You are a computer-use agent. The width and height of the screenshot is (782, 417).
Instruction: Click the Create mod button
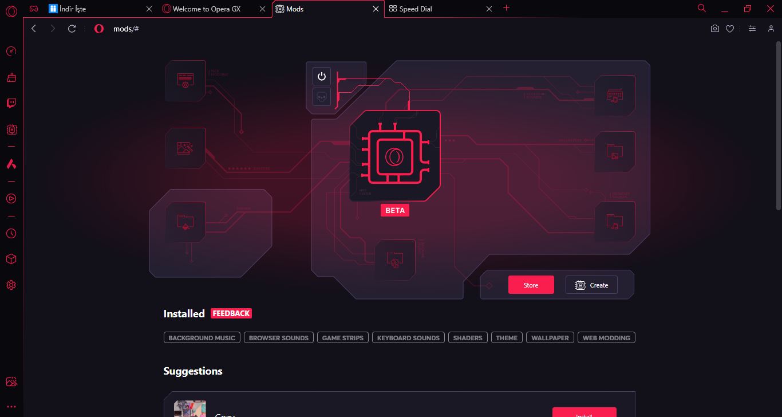(x=591, y=285)
